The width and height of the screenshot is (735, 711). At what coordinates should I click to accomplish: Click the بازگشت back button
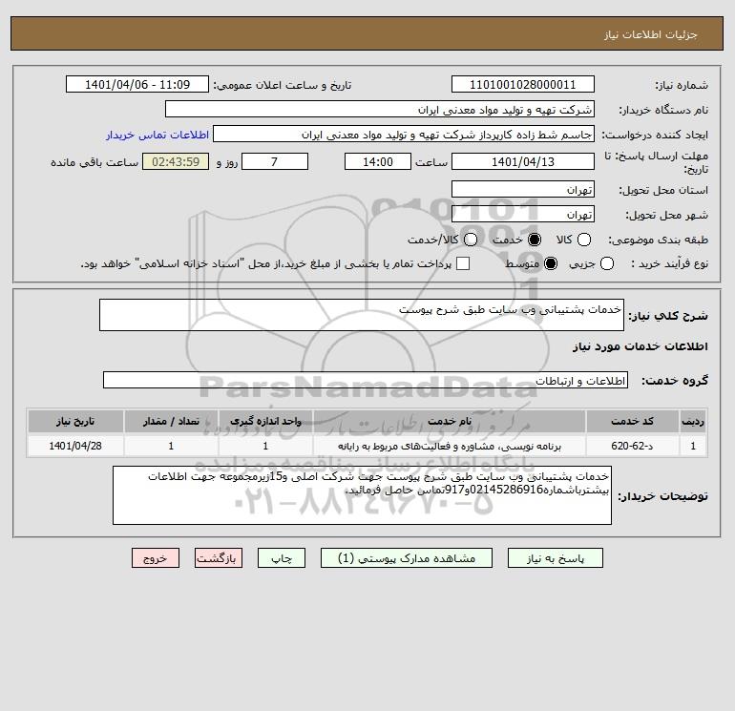coord(219,558)
